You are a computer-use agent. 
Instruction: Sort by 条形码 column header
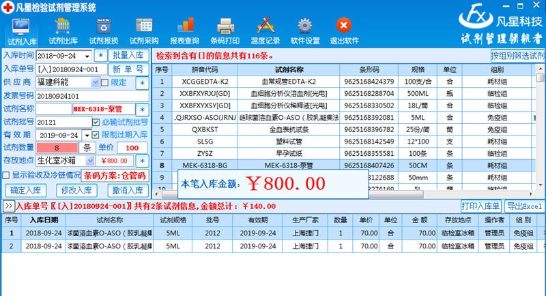click(369, 70)
